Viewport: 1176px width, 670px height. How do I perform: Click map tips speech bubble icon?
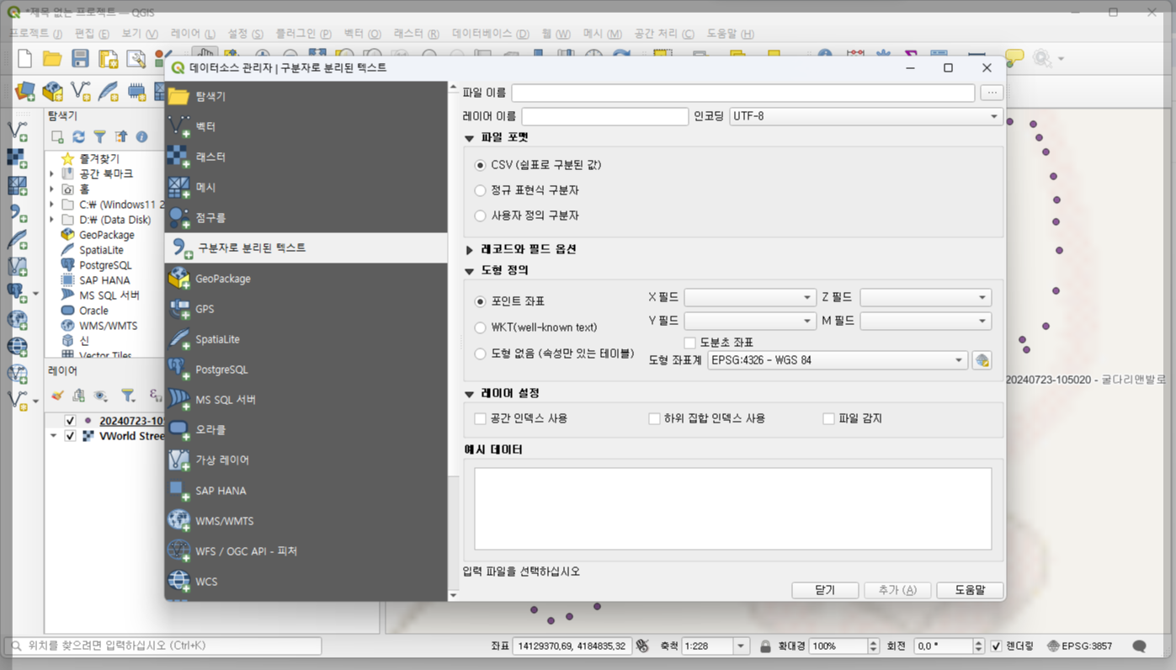point(1015,57)
